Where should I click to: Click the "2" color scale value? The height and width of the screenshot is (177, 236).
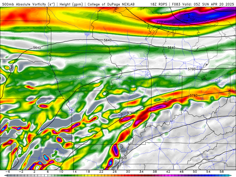(35, 172)
